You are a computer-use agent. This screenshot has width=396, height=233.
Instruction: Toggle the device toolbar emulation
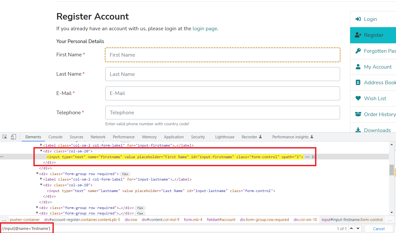[x=14, y=137]
